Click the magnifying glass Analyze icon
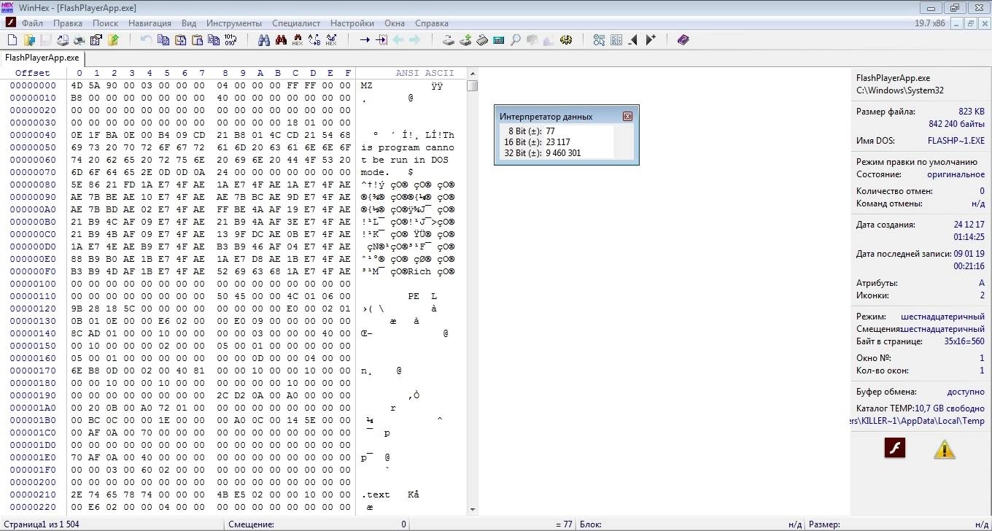 [x=516, y=40]
